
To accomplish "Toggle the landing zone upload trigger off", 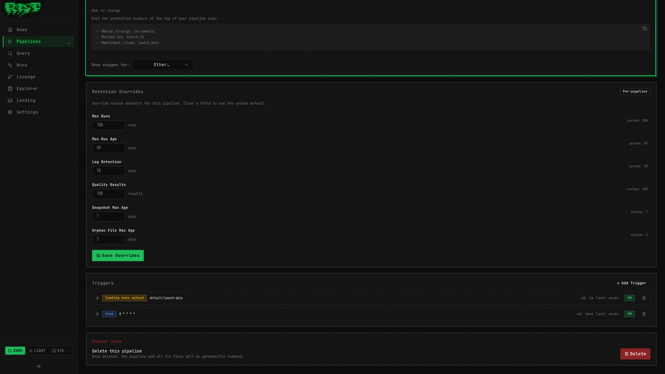I will click(629, 298).
